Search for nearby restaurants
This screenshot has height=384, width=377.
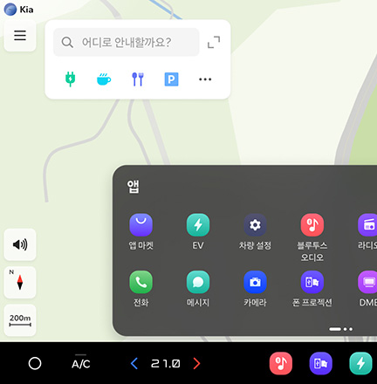tap(138, 79)
